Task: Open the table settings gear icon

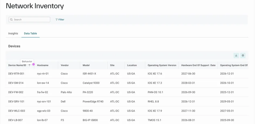Action: tap(243, 56)
